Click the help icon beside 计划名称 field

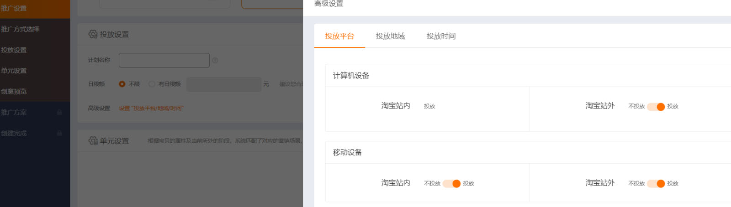pos(215,60)
